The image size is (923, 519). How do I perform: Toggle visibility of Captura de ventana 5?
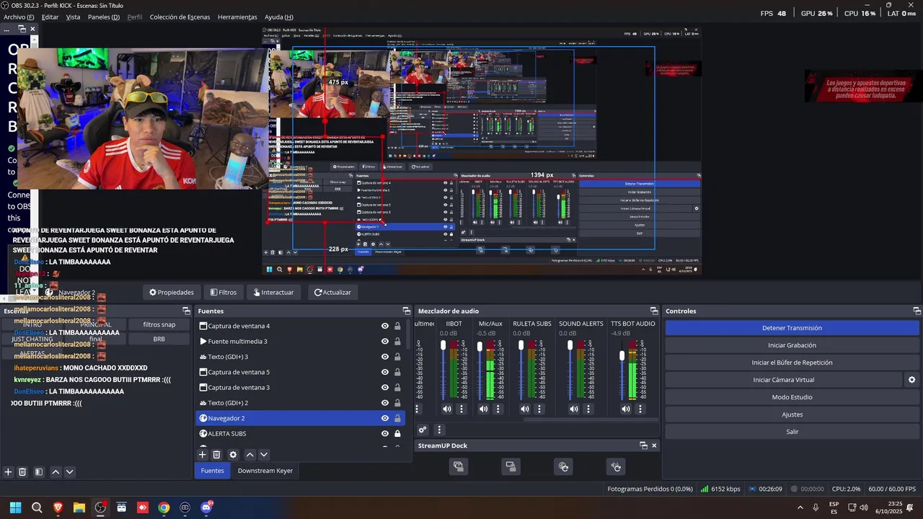pos(385,373)
